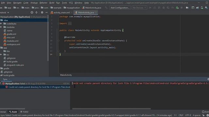Select the MainActivity.java editor tab
The image size is (209, 117).
pos(86,12)
